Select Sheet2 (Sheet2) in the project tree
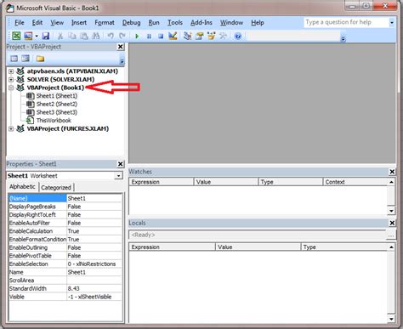 point(57,104)
